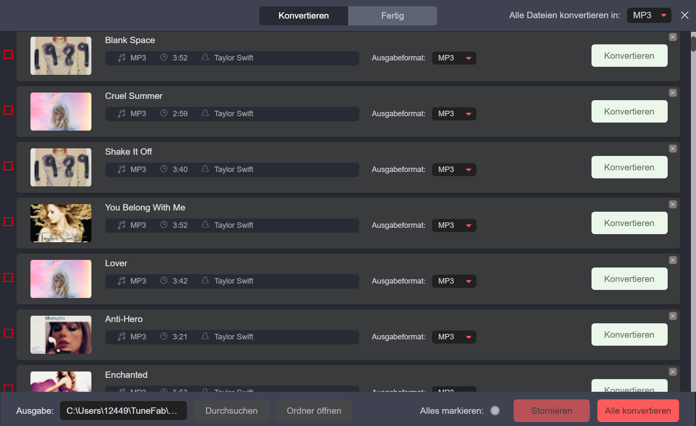
Task: Switch to the Fertig tab
Action: point(393,16)
